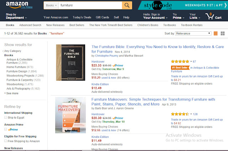Tick Free Shipping by Amazon checkbox
This screenshot has height=151, width=228.
[5, 141]
